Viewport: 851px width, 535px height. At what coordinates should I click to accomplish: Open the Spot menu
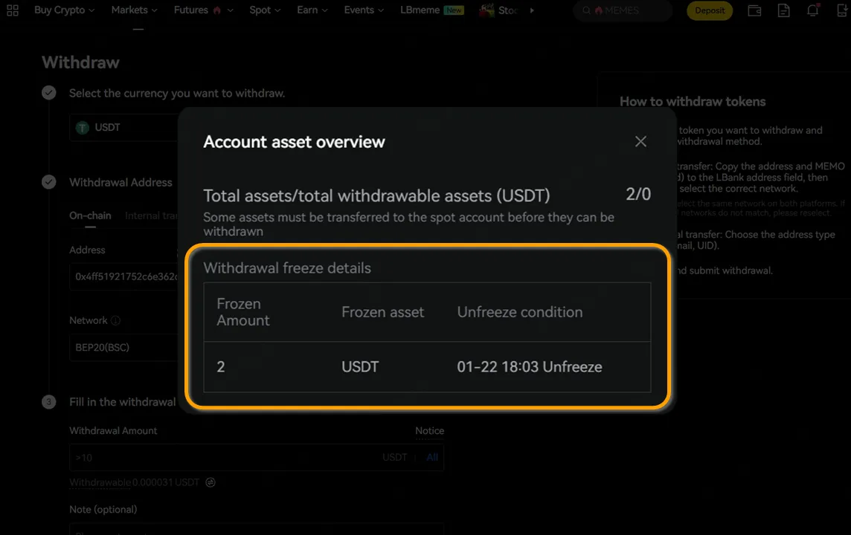point(265,10)
